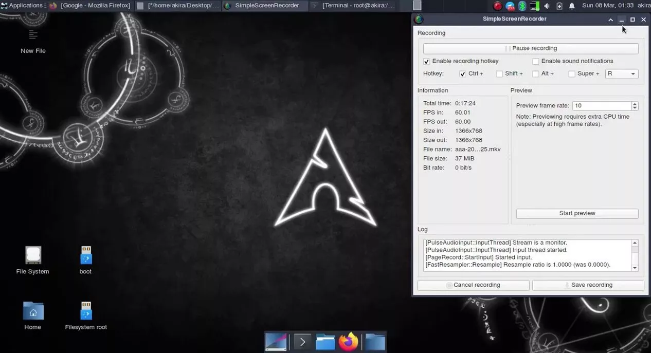Check the Shift + hotkey modifier
This screenshot has height=353, width=651.
click(x=499, y=74)
